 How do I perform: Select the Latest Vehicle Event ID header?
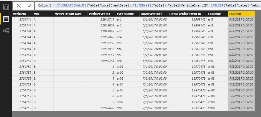pyautogui.click(x=187, y=14)
